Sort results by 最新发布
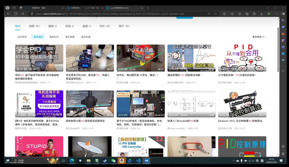The width and height of the screenshot is (289, 167). (54, 37)
